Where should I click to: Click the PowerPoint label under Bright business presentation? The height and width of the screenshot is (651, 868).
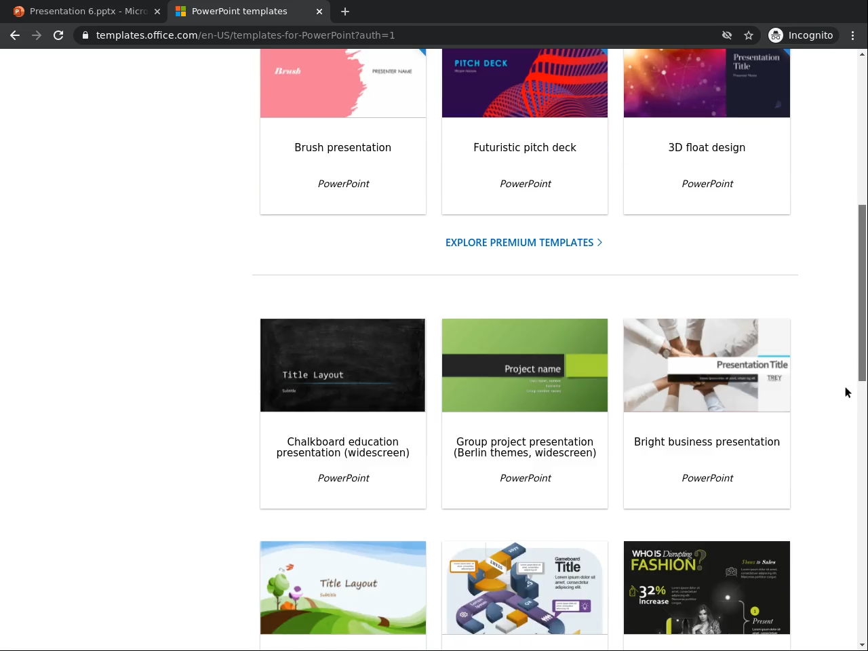[707, 478]
